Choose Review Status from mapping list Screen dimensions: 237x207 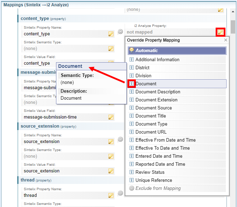(x=150, y=172)
